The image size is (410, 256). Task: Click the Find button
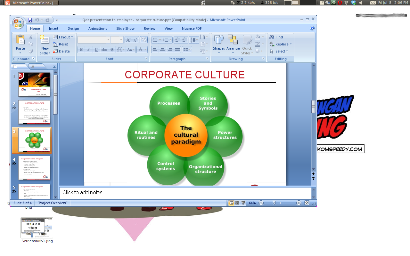click(x=276, y=37)
